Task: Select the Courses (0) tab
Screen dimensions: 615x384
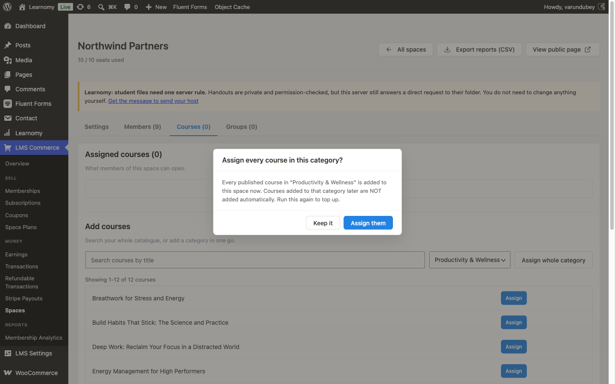Action: (x=193, y=127)
